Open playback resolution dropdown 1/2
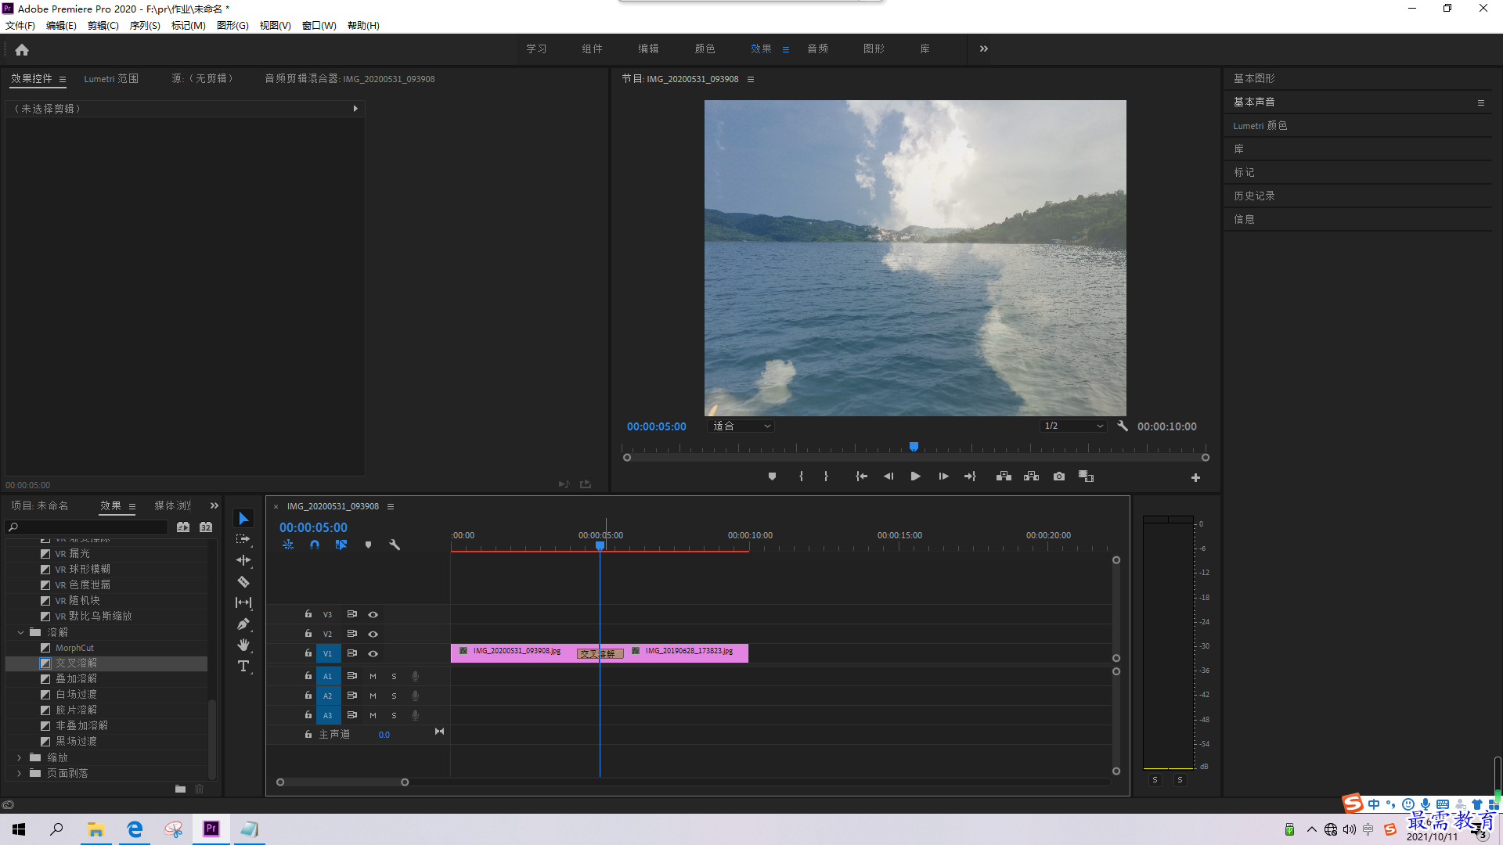The width and height of the screenshot is (1503, 845). [x=1073, y=426]
